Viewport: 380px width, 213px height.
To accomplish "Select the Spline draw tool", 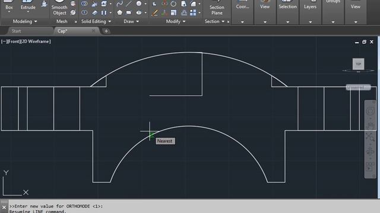I will tap(119, 4).
